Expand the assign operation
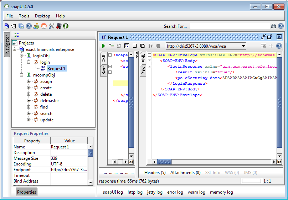Screen dimensions: 288x200 [x=29, y=81]
